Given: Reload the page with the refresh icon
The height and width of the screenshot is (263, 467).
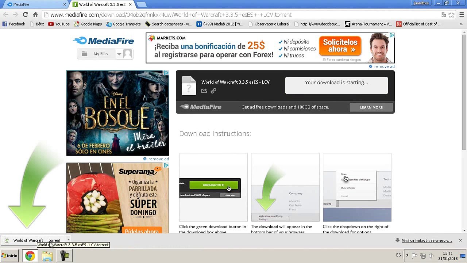Looking at the screenshot, I should pyautogui.click(x=25, y=15).
